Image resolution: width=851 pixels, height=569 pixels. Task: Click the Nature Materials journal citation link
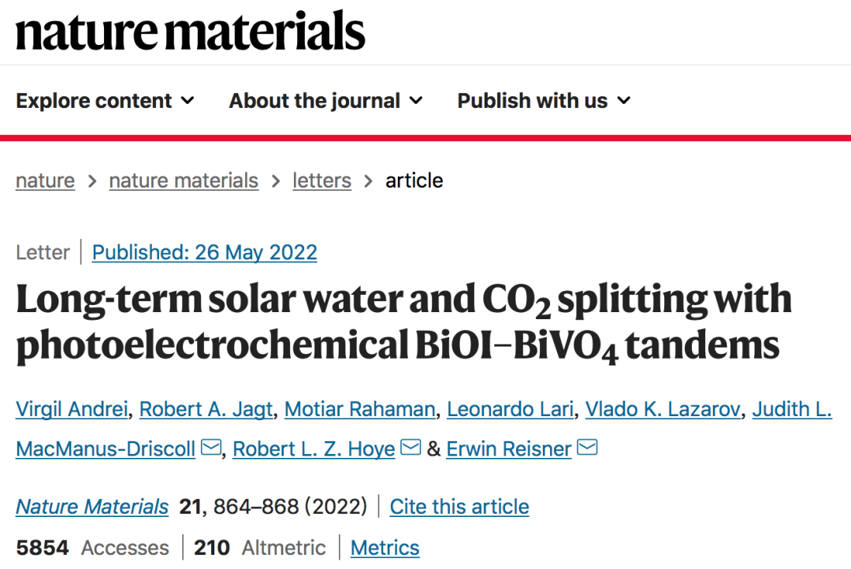92,507
